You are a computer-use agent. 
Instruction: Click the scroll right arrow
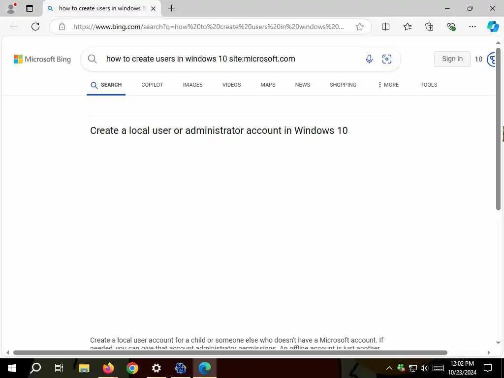click(x=489, y=352)
